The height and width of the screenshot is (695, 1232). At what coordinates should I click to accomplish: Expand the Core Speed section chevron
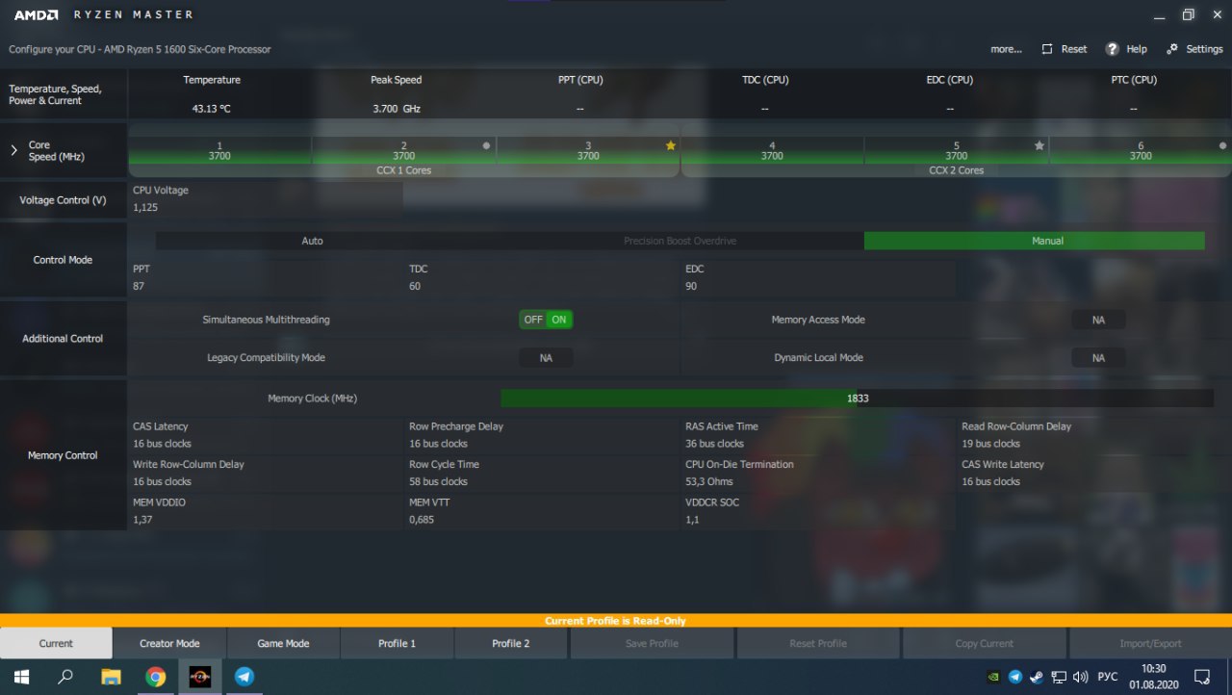(x=13, y=150)
